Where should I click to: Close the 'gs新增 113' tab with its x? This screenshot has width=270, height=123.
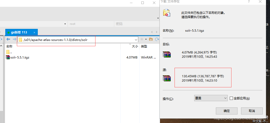pos(35,32)
